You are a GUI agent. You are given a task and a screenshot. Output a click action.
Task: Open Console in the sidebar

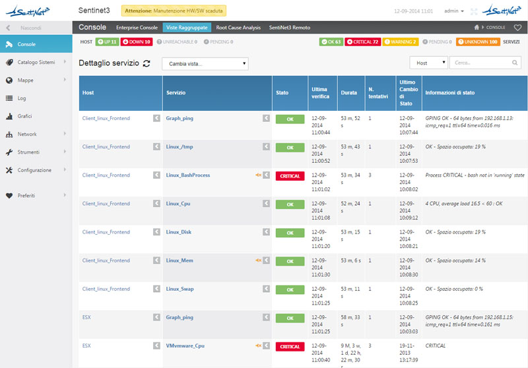[36, 44]
